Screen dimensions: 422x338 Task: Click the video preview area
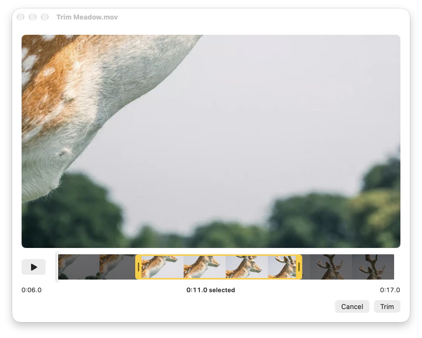coord(211,141)
